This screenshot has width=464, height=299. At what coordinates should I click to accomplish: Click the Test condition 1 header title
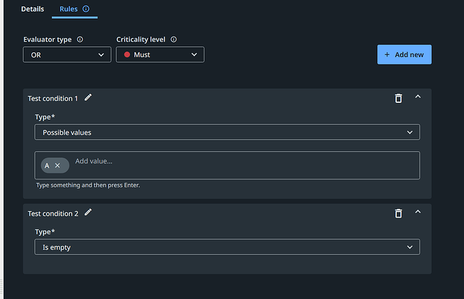[x=52, y=98]
